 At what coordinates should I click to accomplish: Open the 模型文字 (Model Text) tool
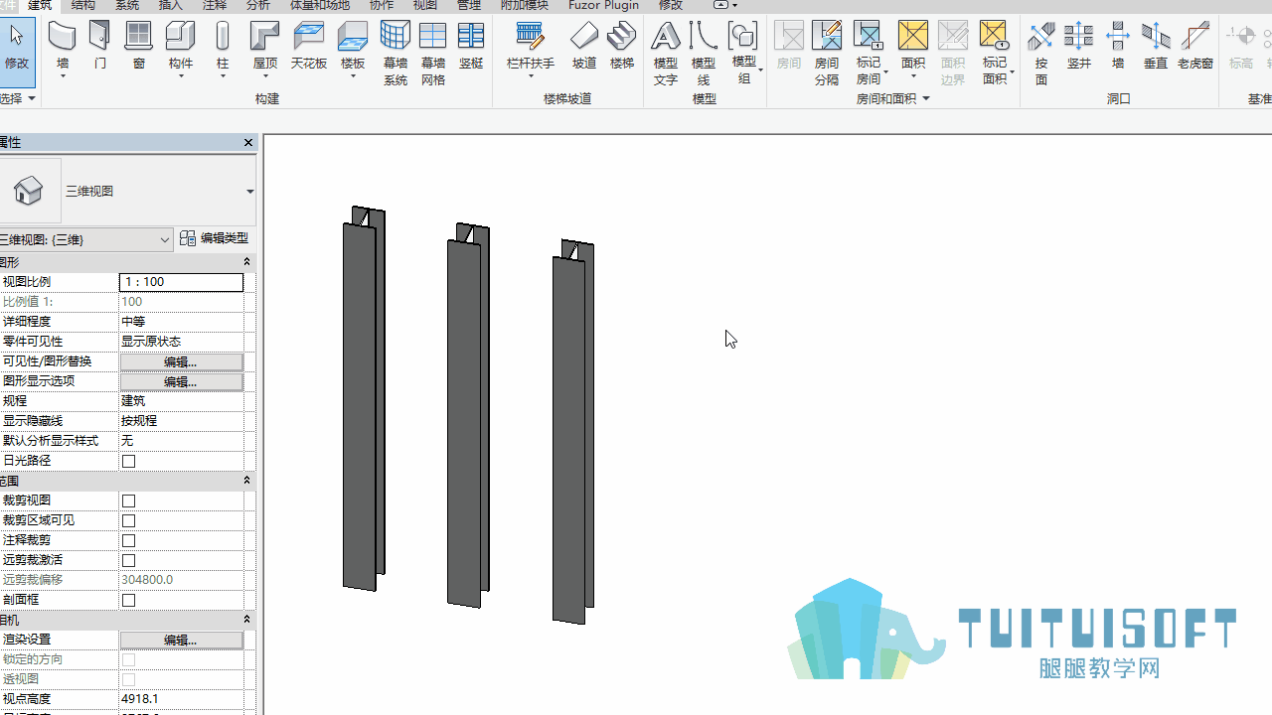666,53
